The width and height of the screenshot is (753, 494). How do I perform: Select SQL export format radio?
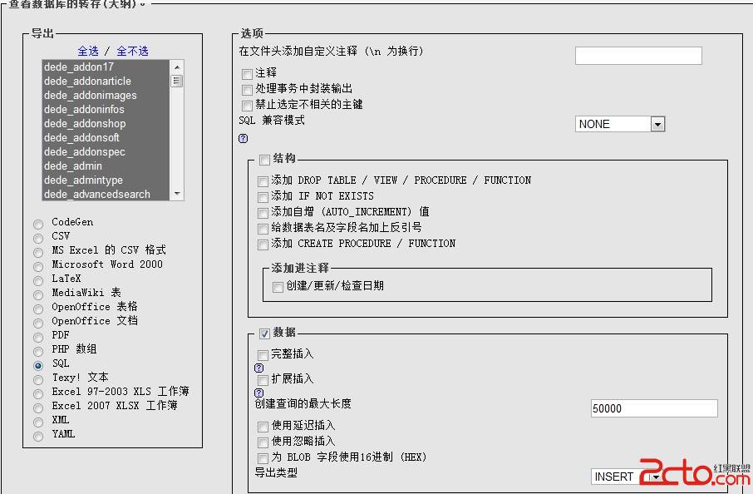click(38, 366)
